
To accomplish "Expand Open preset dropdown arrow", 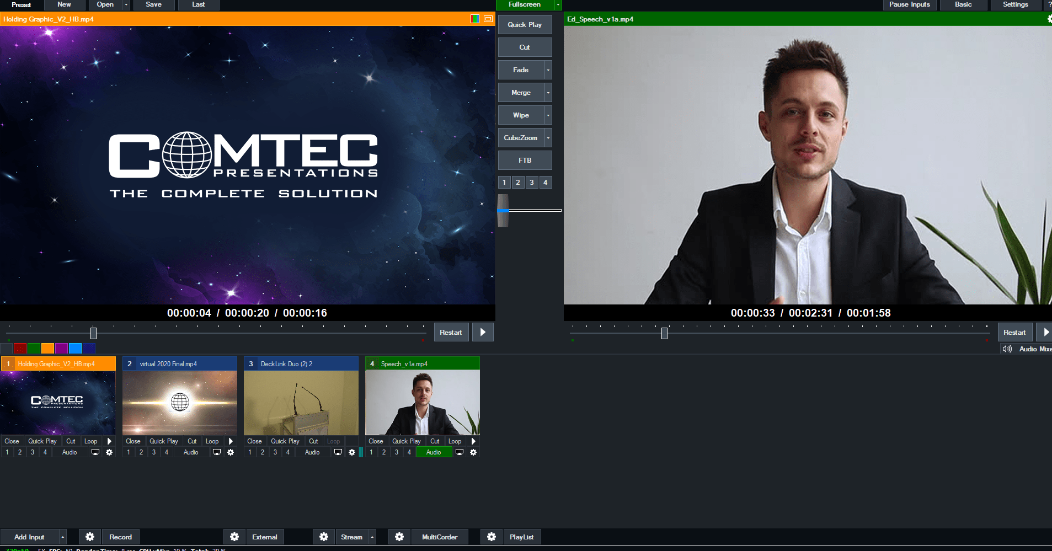I will click(x=126, y=5).
